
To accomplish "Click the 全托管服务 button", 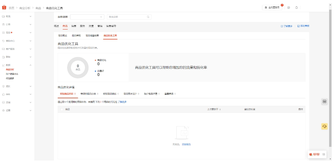I will 272,8.
